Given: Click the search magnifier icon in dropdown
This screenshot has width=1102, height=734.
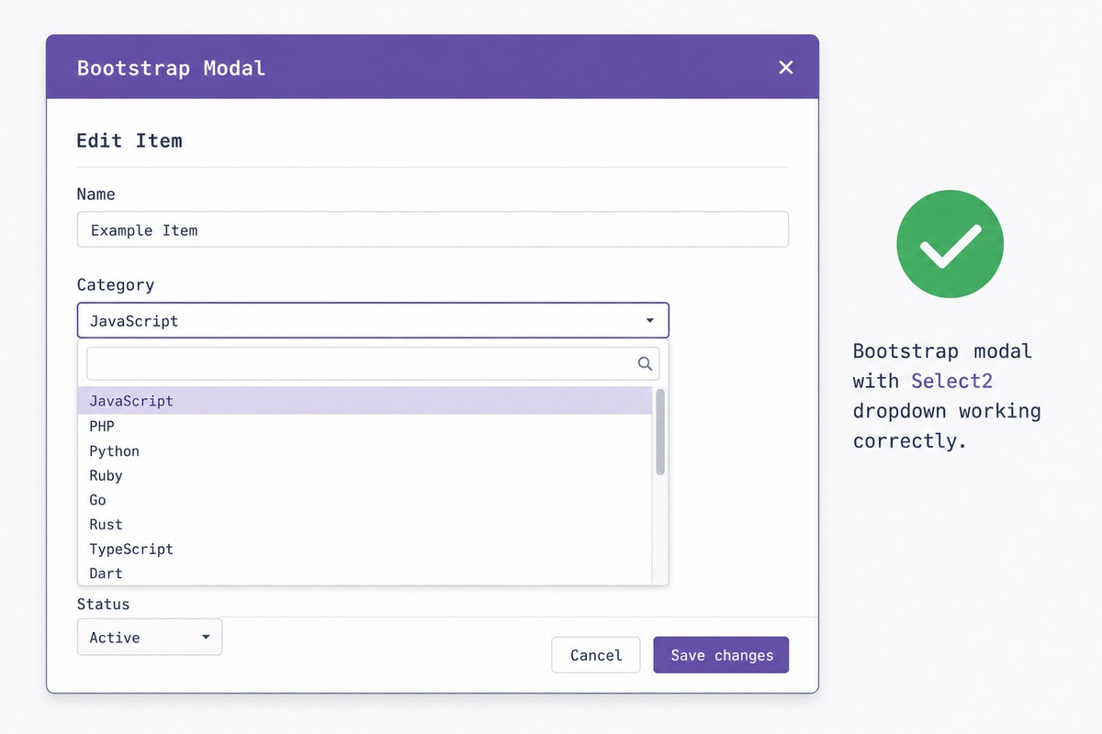Looking at the screenshot, I should coord(645,364).
